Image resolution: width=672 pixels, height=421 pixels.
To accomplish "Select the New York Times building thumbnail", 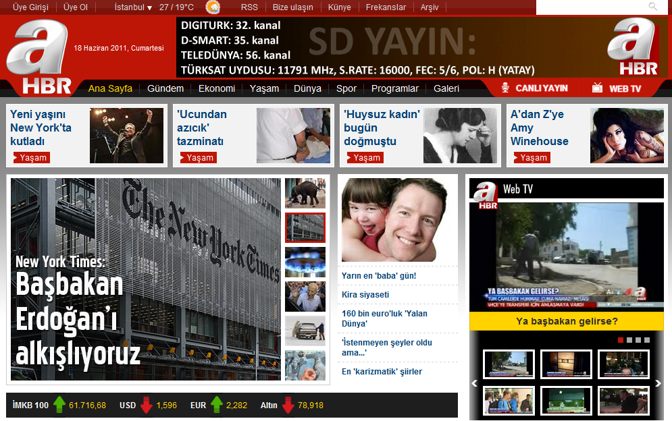I will 305,228.
